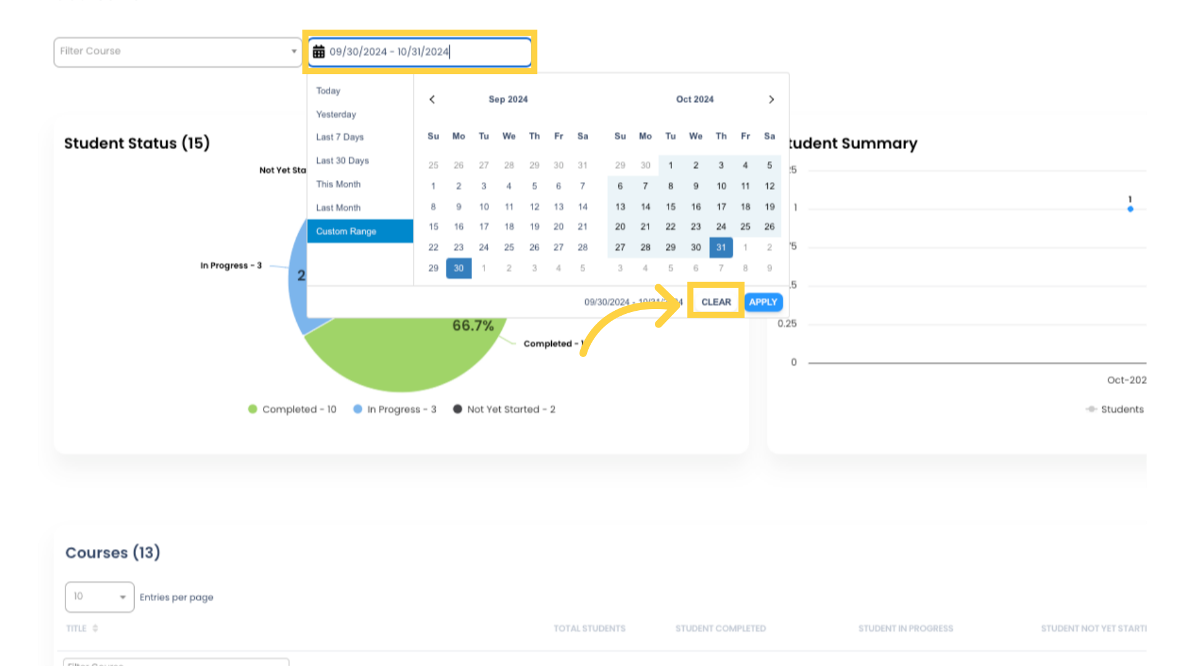Click Yesterday in quick date options

pyautogui.click(x=335, y=114)
